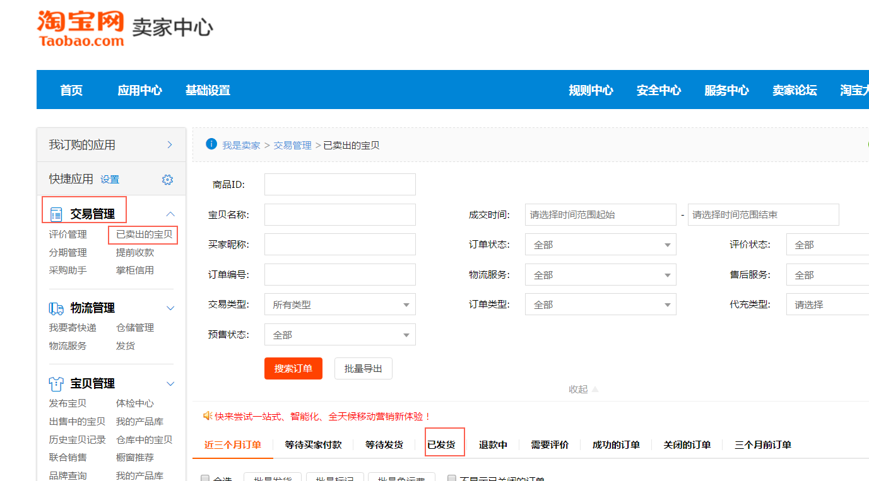The width and height of the screenshot is (869, 481).
Task: Open the 订单状态 dropdown
Action: click(x=601, y=245)
